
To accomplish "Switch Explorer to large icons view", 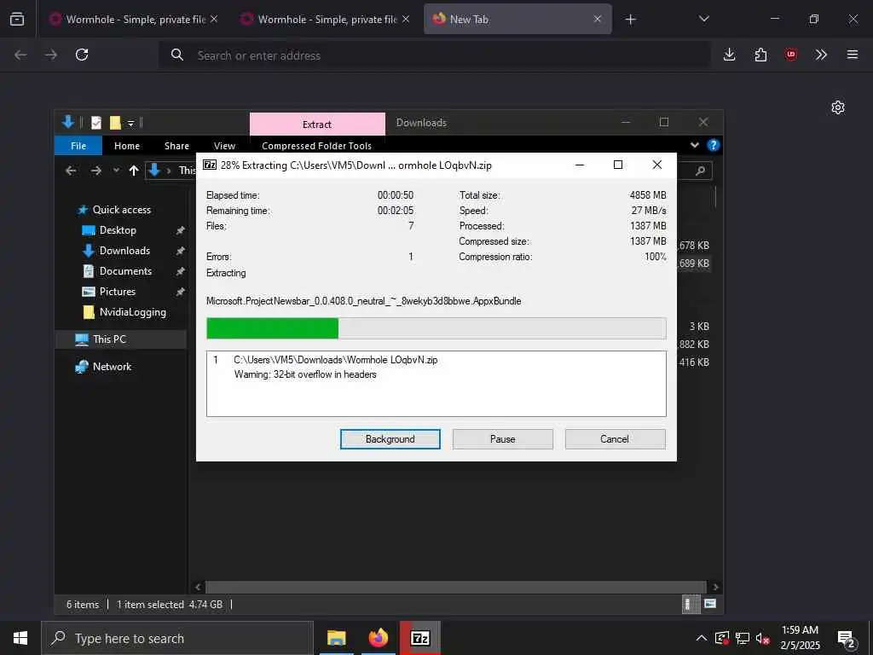I will [x=710, y=604].
